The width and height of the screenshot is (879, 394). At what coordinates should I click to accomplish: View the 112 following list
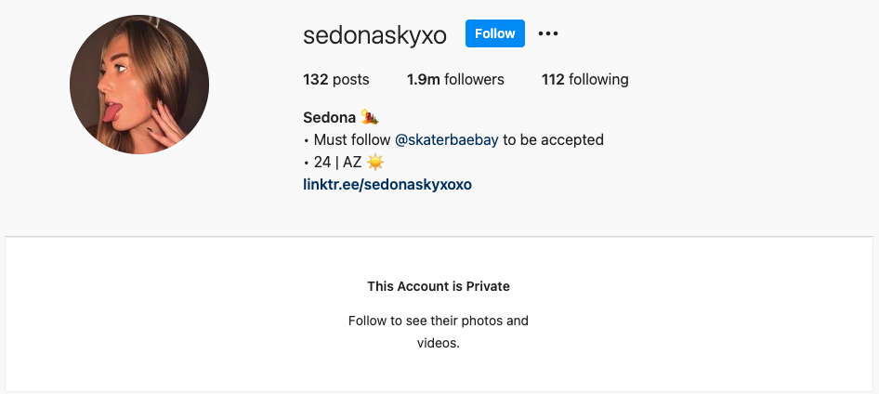[584, 80]
